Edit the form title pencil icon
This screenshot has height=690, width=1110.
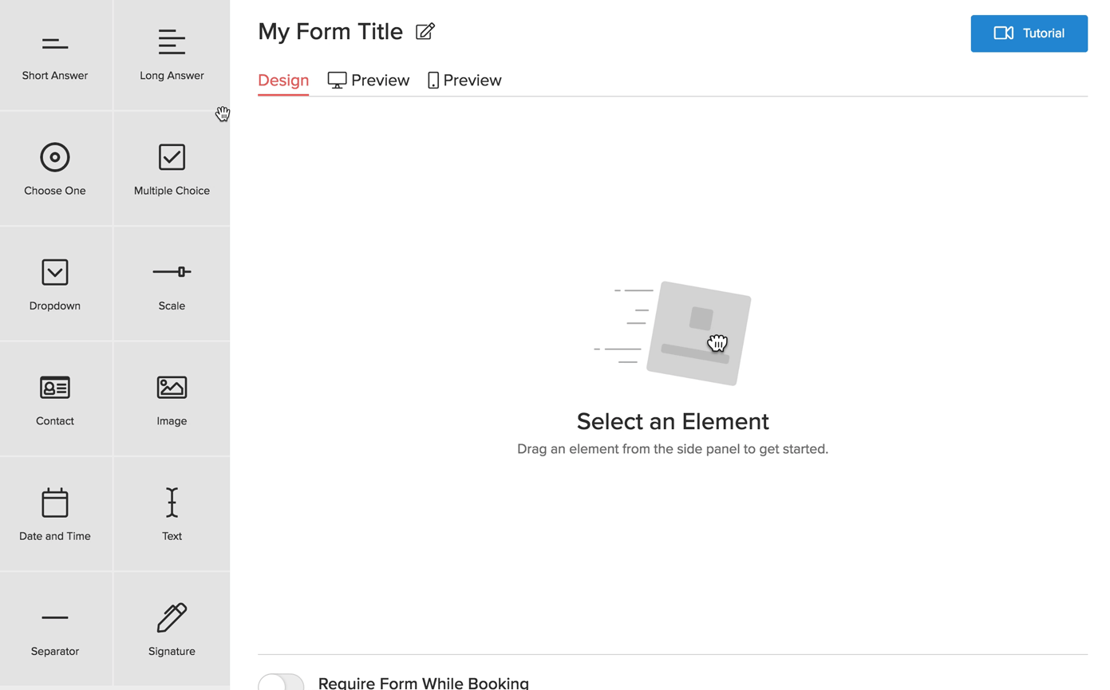(x=425, y=32)
